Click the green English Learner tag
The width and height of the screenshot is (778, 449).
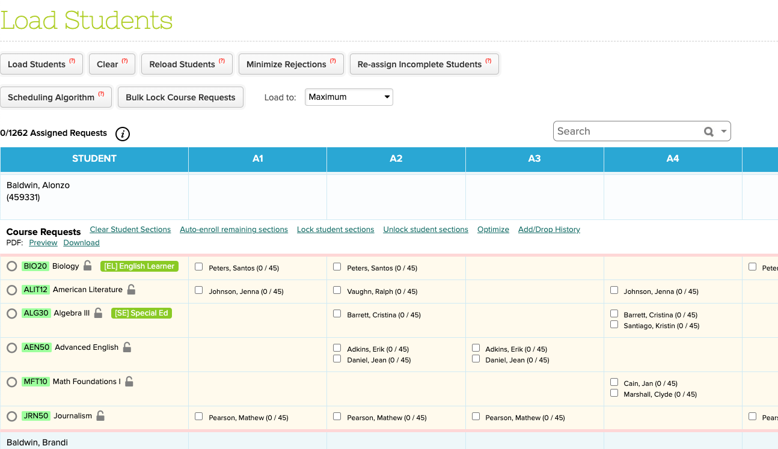pyautogui.click(x=139, y=266)
